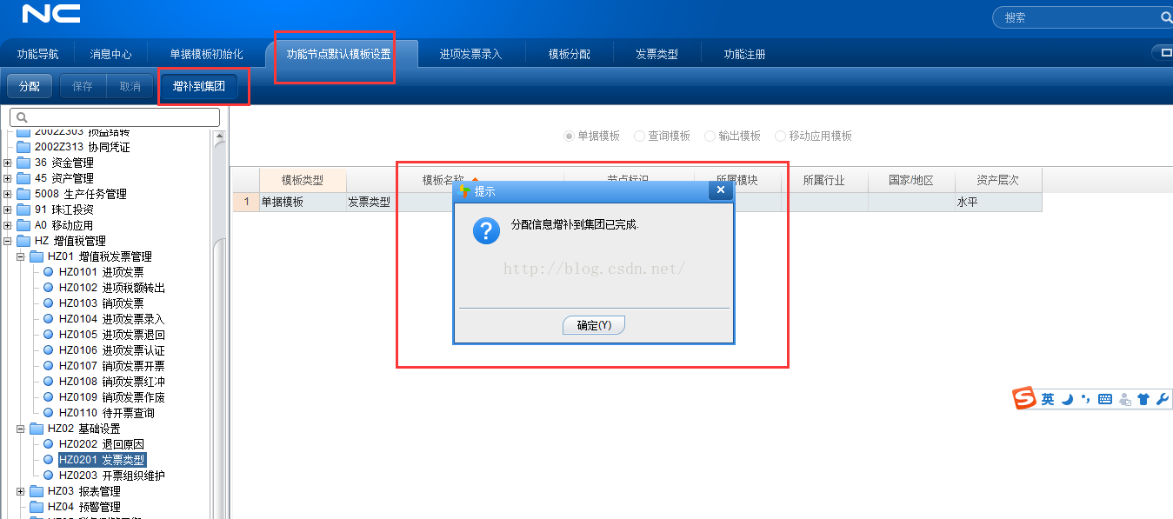Close the 提示 dialog with X

click(x=721, y=190)
